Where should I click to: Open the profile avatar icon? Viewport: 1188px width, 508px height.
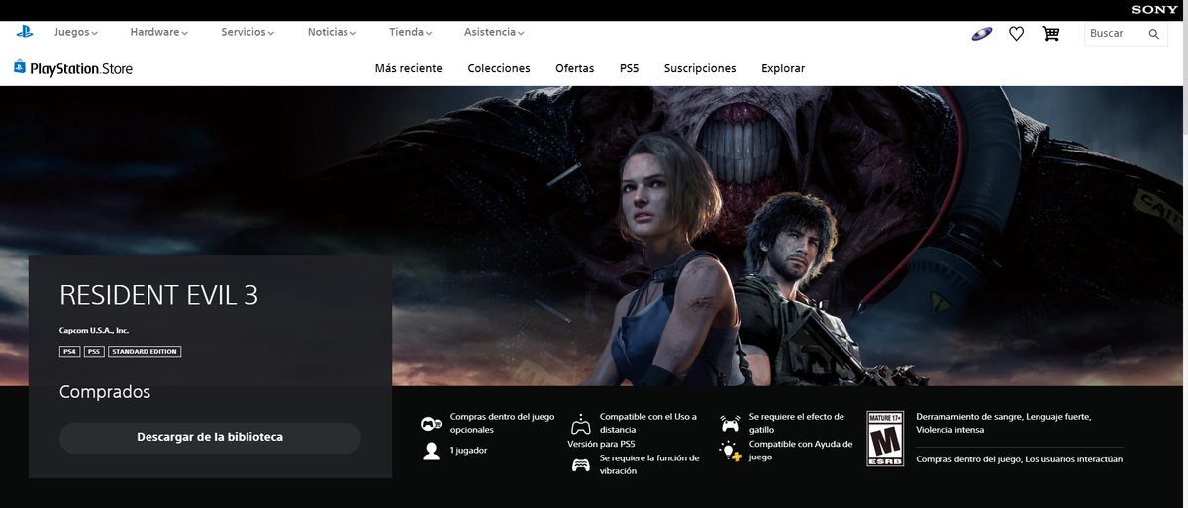coord(981,34)
